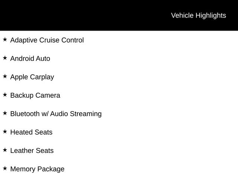Click the Vehicle Highlights heading
Viewport: 238px width, 179px height.
(x=198, y=15)
